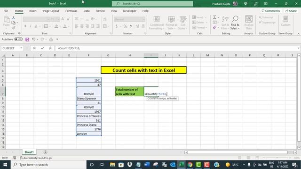Switch to the Insert tab

(x=33, y=11)
